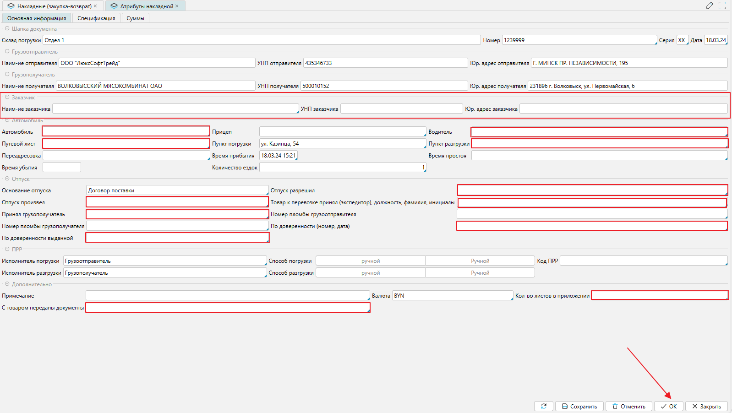Screen dimensions: 732x413
Task: Switch to the Спецификация tab
Action: pyautogui.click(x=96, y=18)
